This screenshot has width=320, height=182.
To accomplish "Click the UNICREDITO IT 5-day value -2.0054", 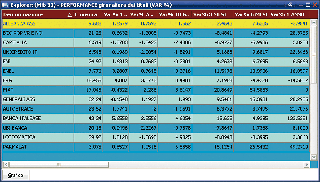I will [148, 52].
